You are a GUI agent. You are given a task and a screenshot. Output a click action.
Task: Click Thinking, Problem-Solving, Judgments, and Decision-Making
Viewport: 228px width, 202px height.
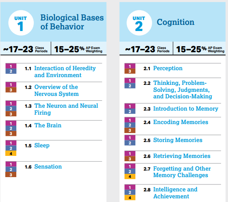coord(183,90)
